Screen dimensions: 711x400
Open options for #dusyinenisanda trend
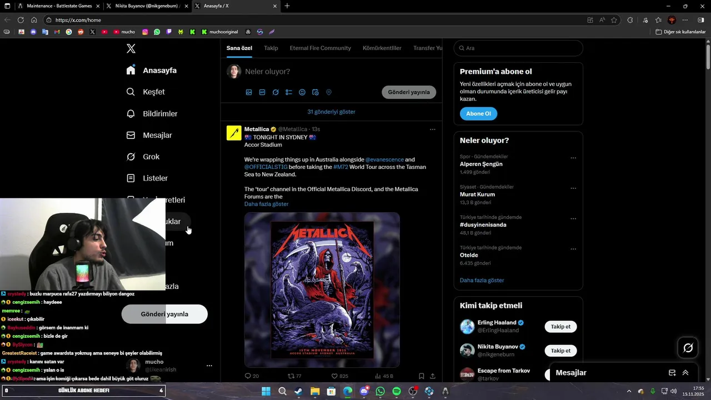573,219
